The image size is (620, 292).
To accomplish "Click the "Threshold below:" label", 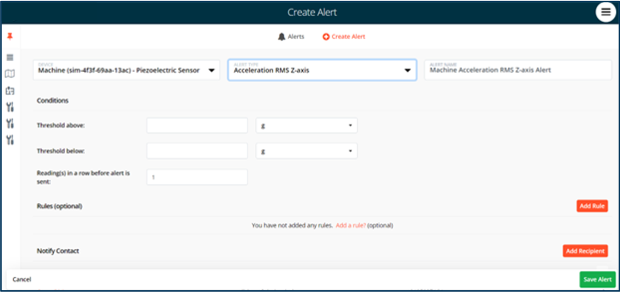I will [x=61, y=151].
